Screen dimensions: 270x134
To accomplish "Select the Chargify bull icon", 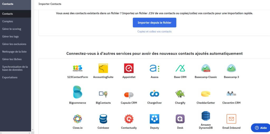I will pyautogui.click(x=180, y=94).
